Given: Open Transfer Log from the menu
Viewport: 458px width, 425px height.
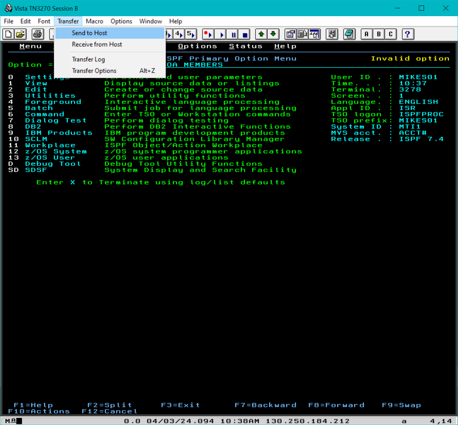Looking at the screenshot, I should pyautogui.click(x=88, y=59).
